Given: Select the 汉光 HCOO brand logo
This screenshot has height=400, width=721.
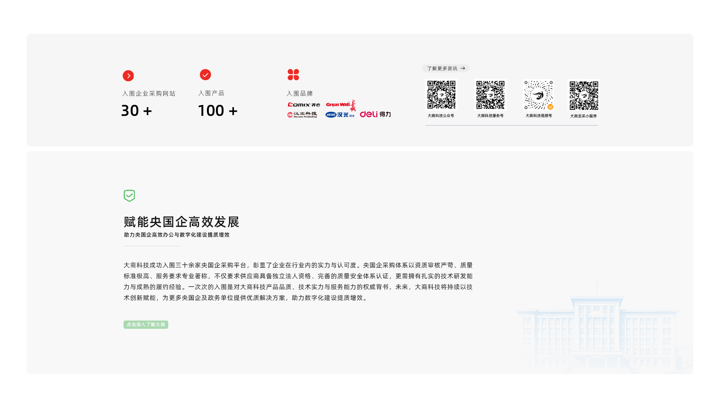Looking at the screenshot, I should pyautogui.click(x=339, y=115).
